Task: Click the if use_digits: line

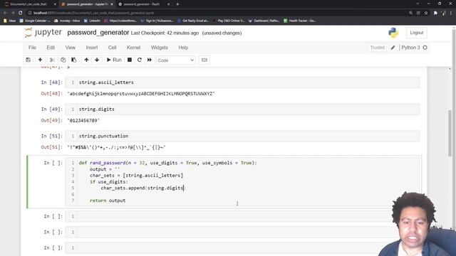Action: pos(109,182)
